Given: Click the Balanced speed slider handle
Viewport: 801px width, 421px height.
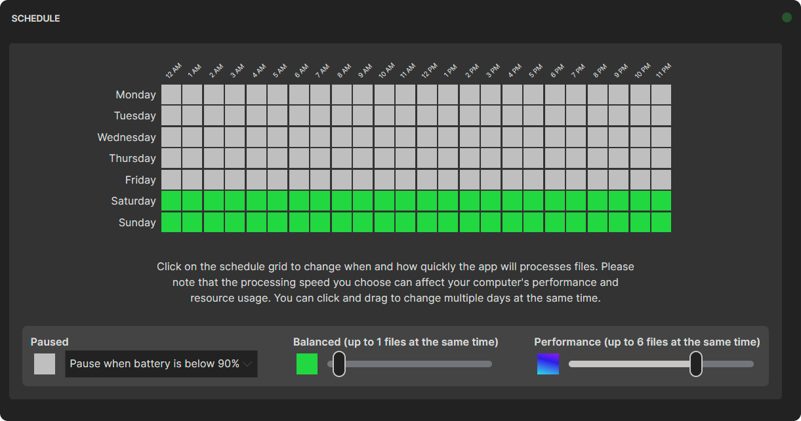Looking at the screenshot, I should 339,363.
